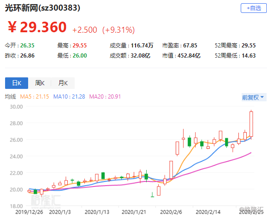Click the 市盈率 value 67.85
267x216 pixels.
click(x=190, y=46)
